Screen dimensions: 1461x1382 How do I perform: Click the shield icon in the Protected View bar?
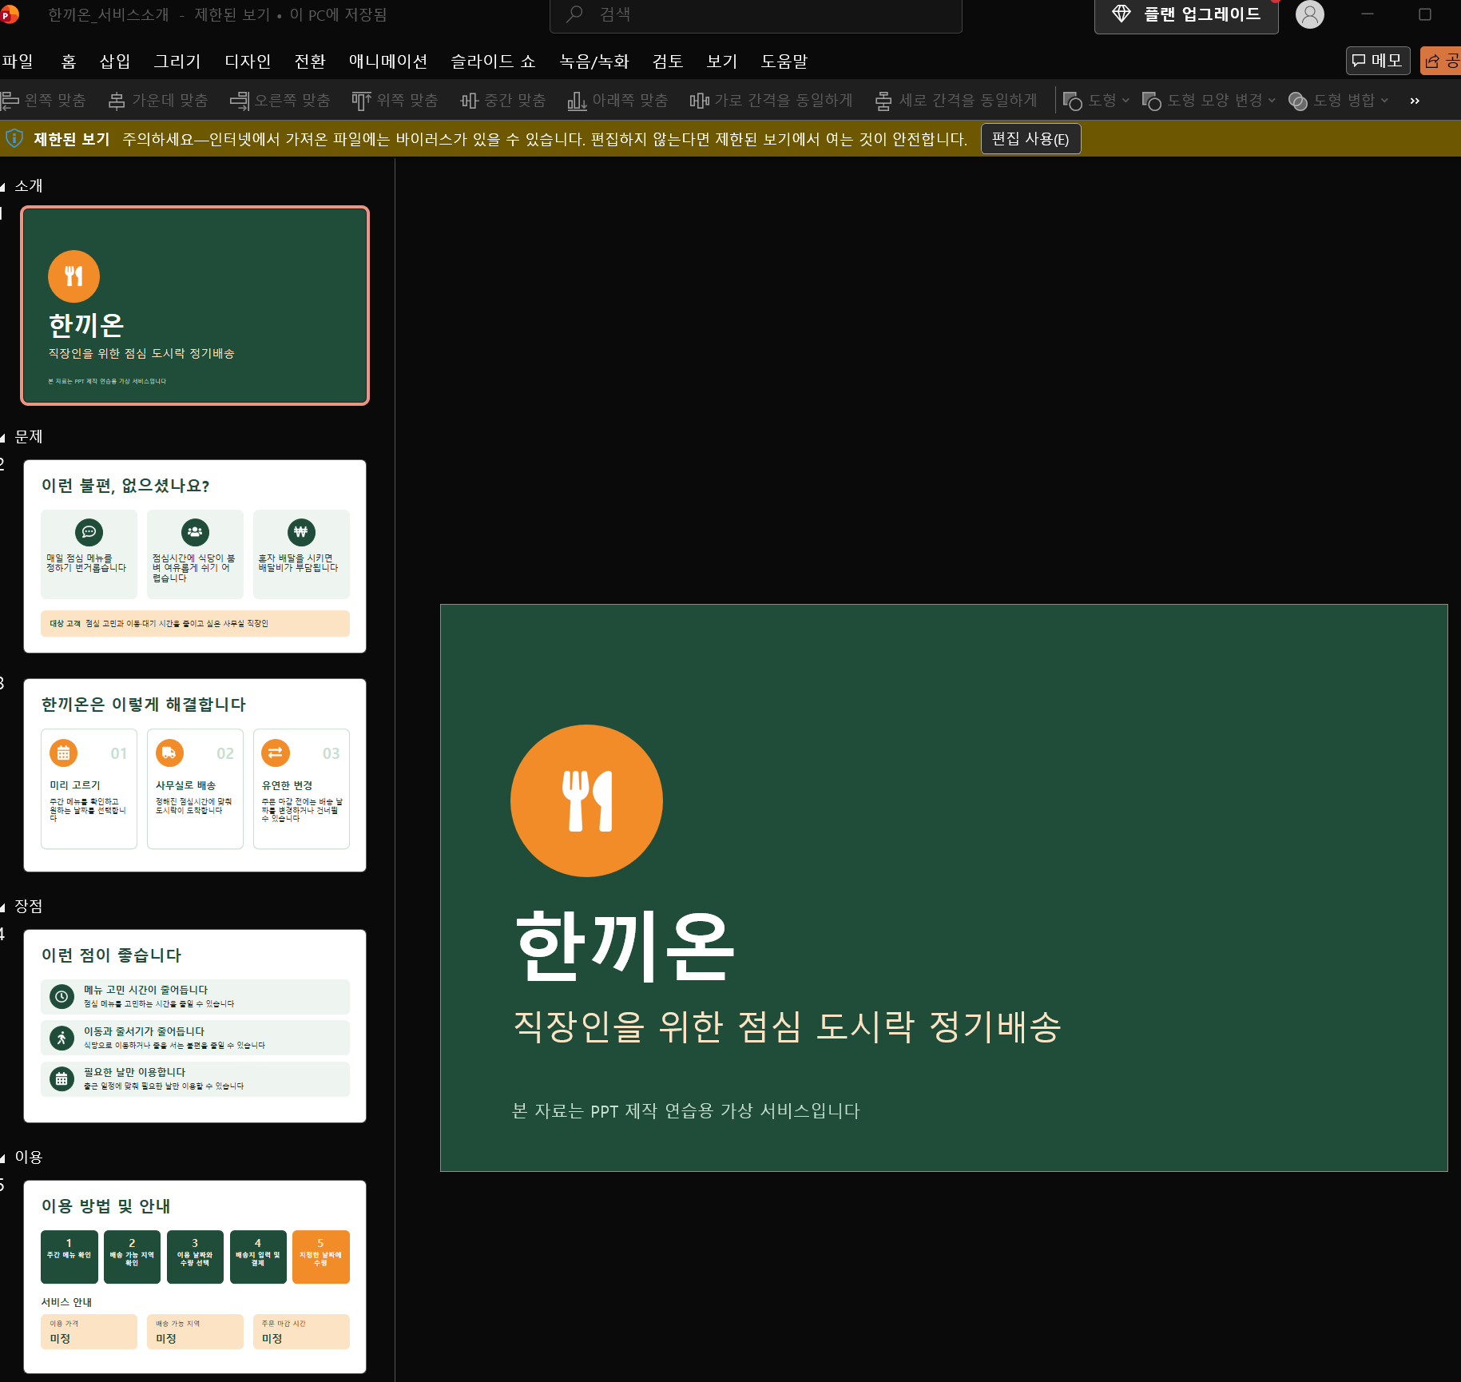coord(14,138)
